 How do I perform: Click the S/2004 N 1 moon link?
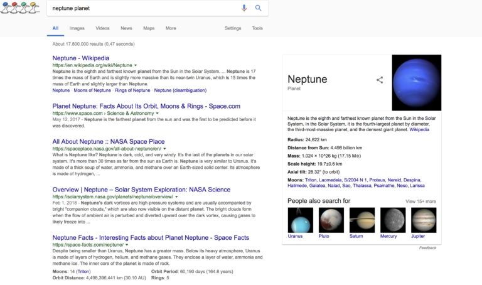pyautogui.click(x=355, y=180)
